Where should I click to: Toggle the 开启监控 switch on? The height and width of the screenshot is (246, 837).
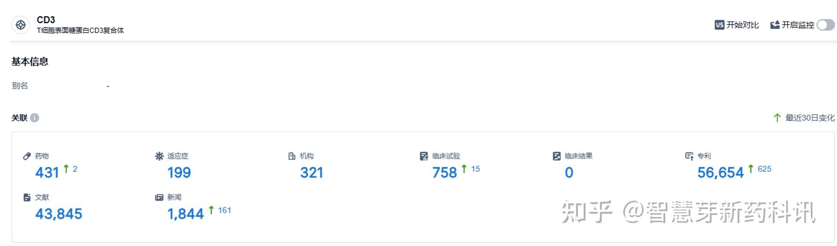(x=825, y=25)
